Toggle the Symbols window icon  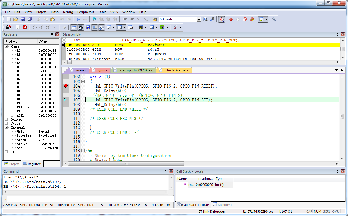click(x=88, y=27)
